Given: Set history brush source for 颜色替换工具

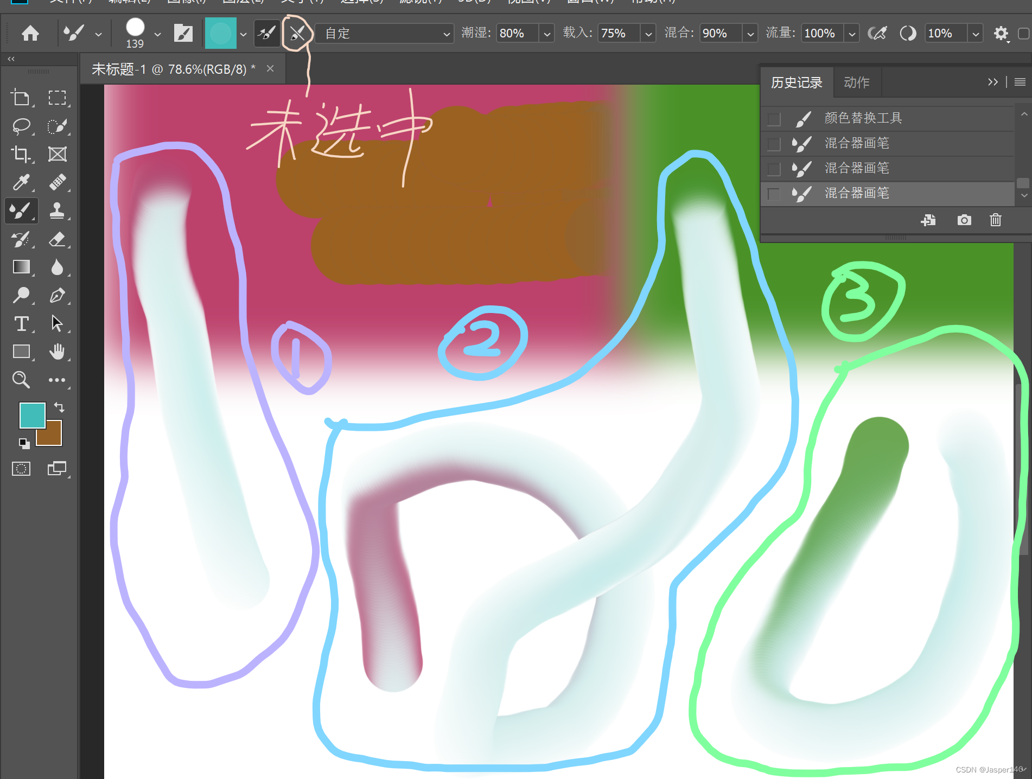Looking at the screenshot, I should tap(774, 119).
